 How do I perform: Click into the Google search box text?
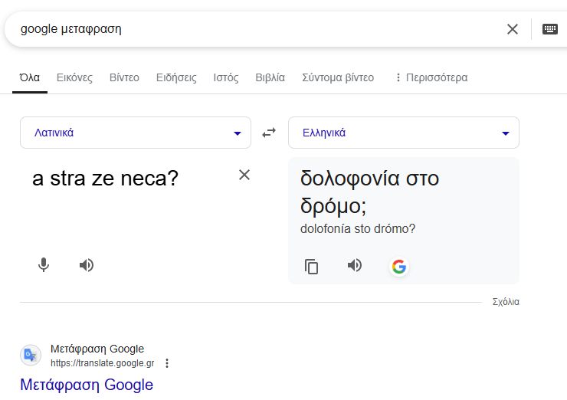[x=230, y=29]
